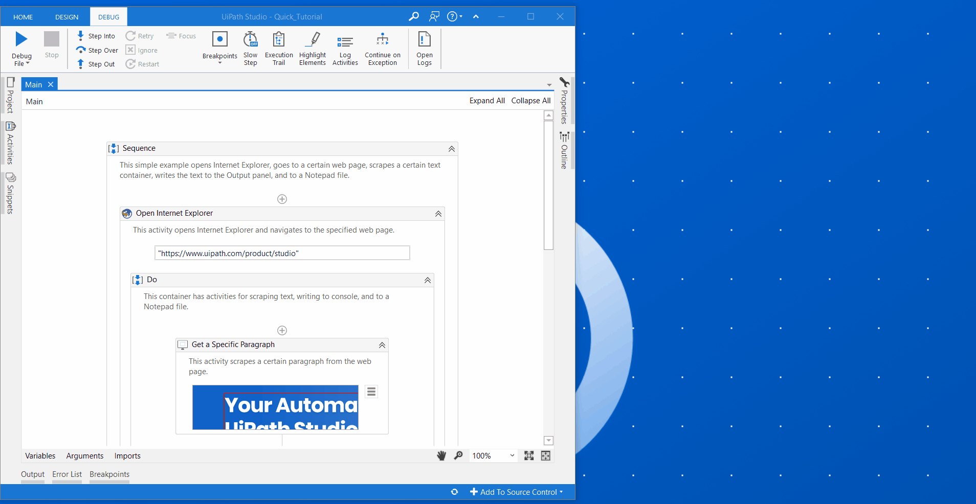
Task: Toggle Slow Step mode
Action: point(250,49)
